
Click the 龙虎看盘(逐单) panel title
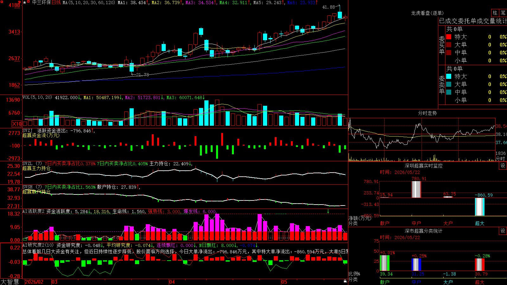point(427,13)
